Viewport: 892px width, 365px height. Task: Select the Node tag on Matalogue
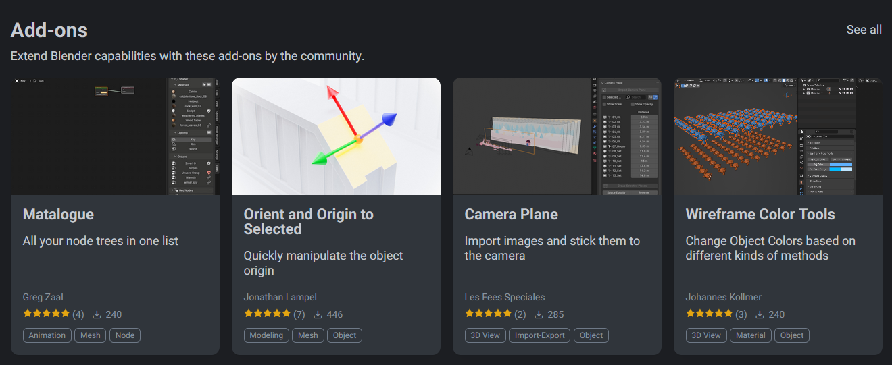point(125,335)
